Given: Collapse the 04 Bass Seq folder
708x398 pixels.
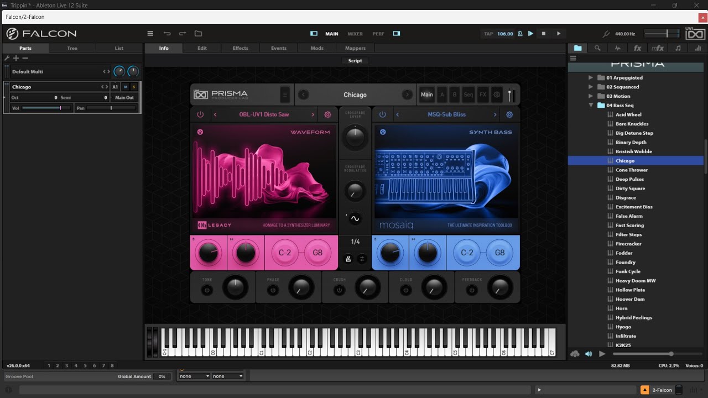Looking at the screenshot, I should 591,106.
